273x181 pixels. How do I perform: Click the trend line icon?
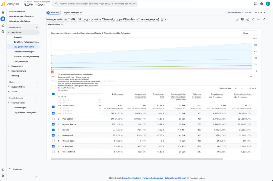[259, 19]
